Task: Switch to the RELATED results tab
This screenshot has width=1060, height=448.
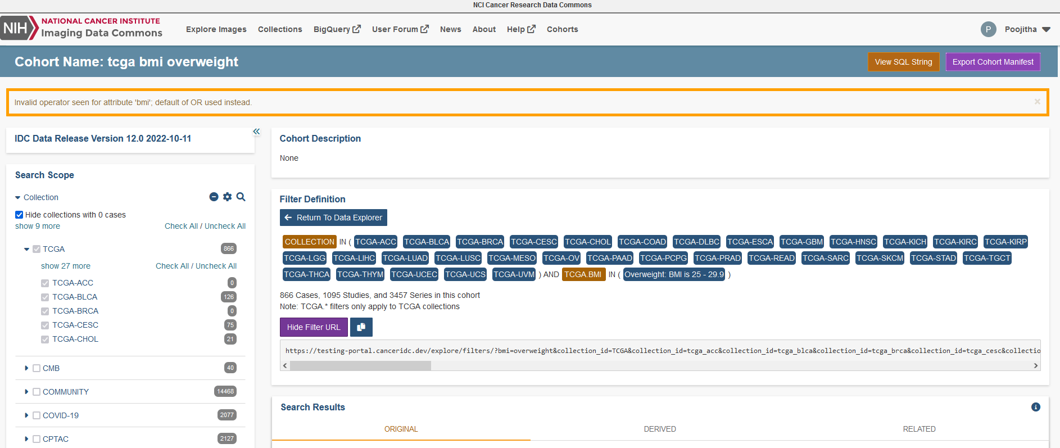Action: 919,429
